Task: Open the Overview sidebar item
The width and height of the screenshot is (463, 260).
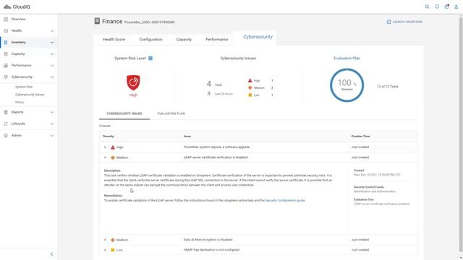Action: point(18,19)
